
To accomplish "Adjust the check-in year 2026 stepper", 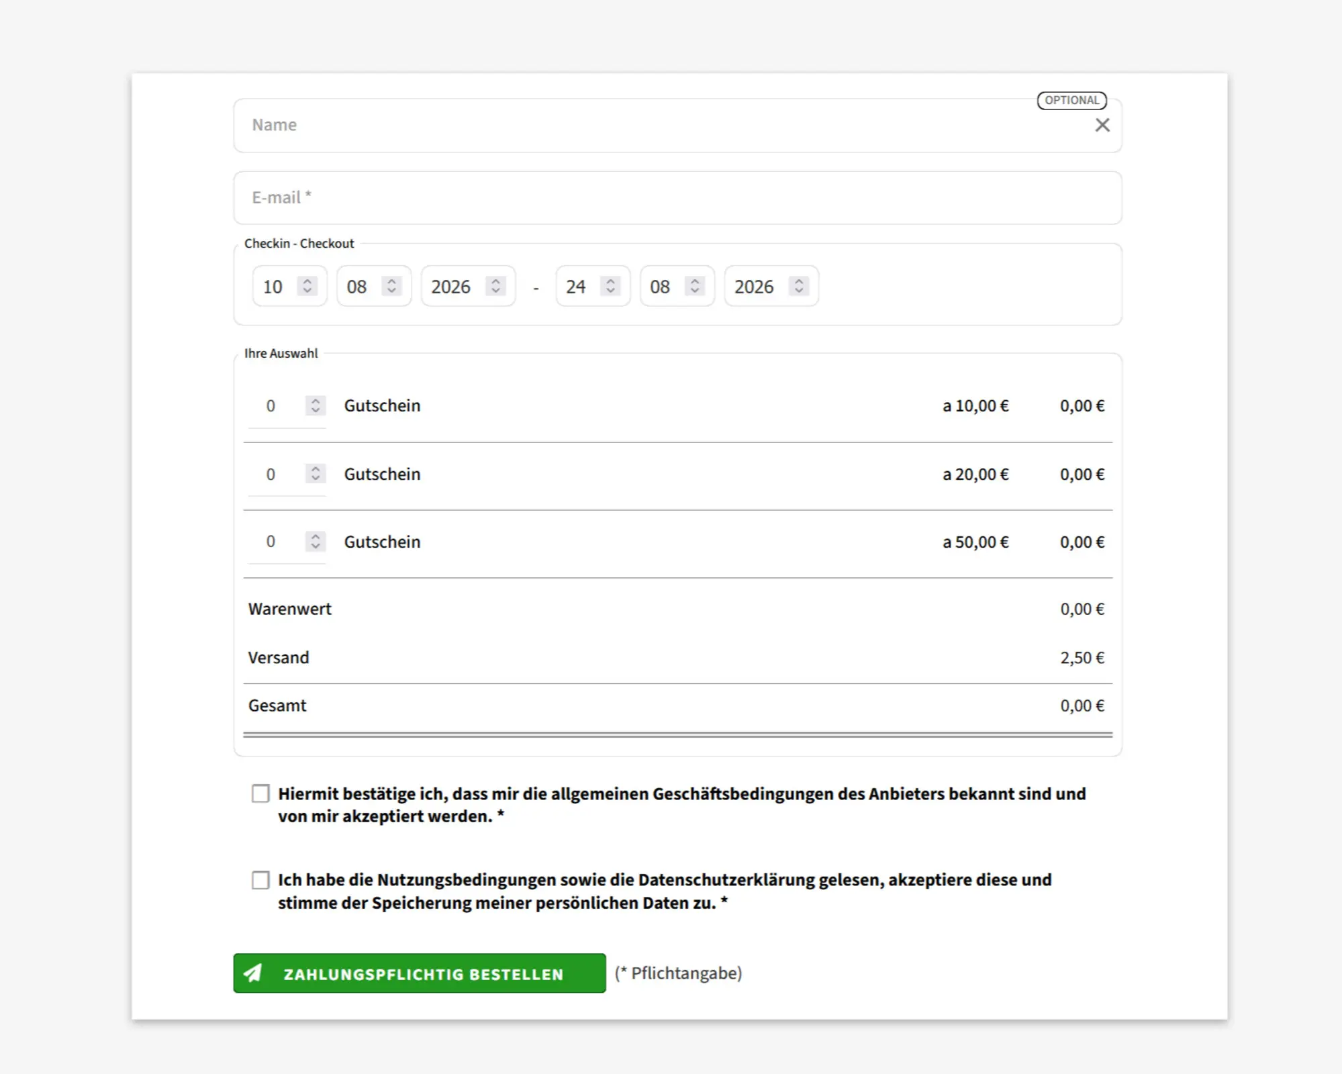I will pyautogui.click(x=495, y=286).
